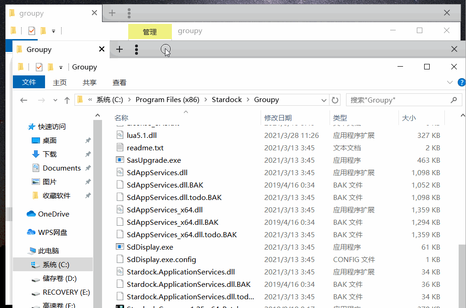466x308 pixels.
Task: Select SdAppServices.dll.BAK file
Action: [165, 185]
